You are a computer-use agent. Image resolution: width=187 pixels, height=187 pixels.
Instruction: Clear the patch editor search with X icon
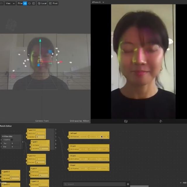[128, 184]
